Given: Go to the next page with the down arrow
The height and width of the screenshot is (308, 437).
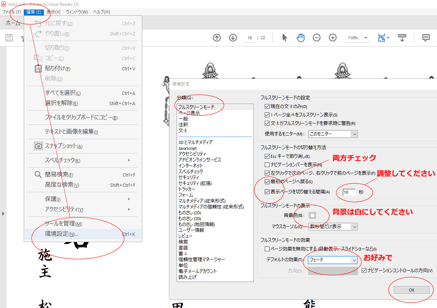Looking at the screenshot, I should coord(233,38).
